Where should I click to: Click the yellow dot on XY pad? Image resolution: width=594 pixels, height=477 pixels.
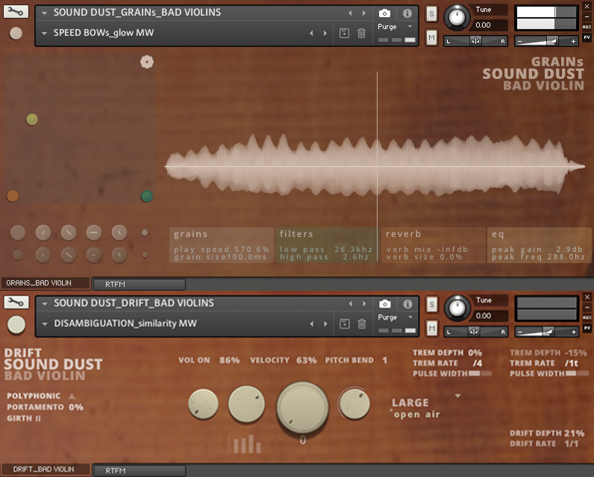point(32,119)
